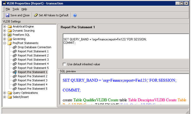Click gear icon beside Report Pre Statement 4
The height and width of the screenshot is (114, 191).
[15, 85]
